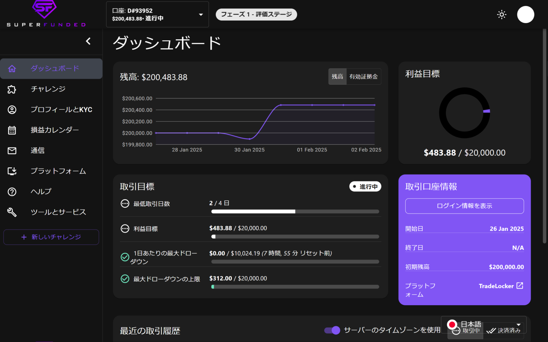Open the ヘルプ question mark icon

coord(12,192)
